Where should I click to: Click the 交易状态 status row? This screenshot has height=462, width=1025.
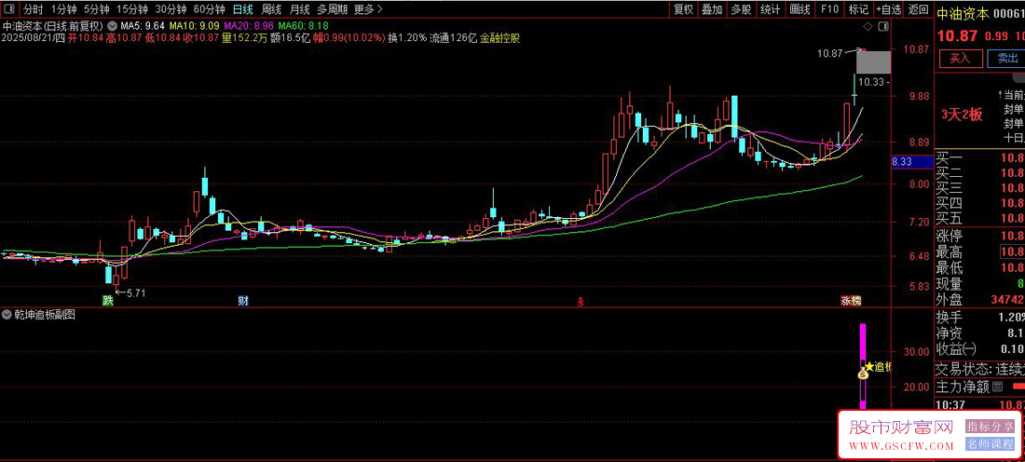980,369
